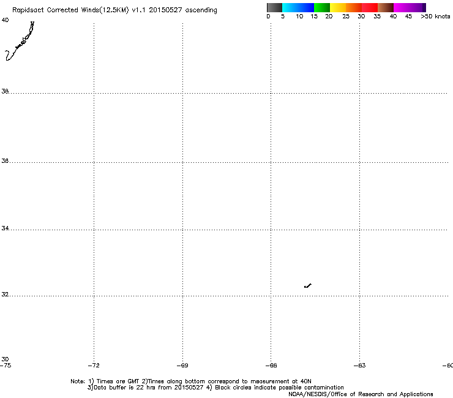Image resolution: width=453 pixels, height=398 pixels.
Task: Click the coastline outline near 40N
Action: (20, 41)
